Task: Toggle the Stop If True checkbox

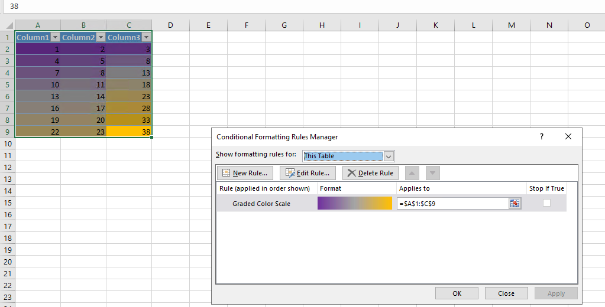Action: click(x=546, y=203)
